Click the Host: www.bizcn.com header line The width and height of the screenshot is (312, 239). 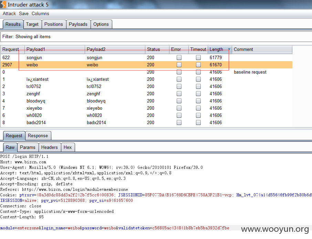click(x=23, y=162)
